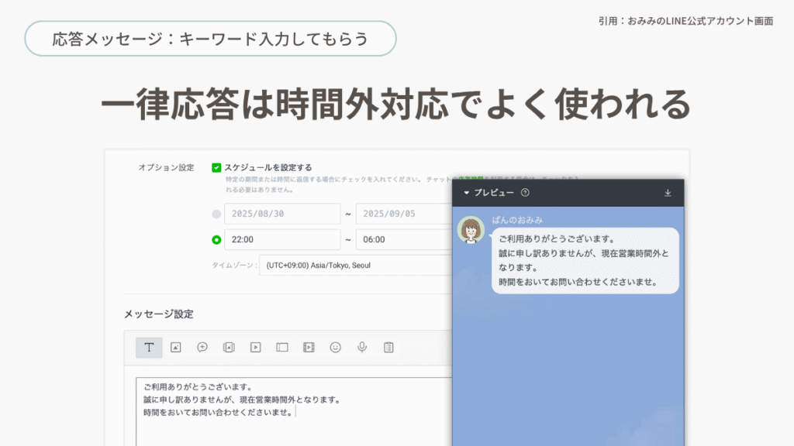Screen dimensions: 794x446
Task: Download the preview using the arrow icon
Action: (668, 193)
